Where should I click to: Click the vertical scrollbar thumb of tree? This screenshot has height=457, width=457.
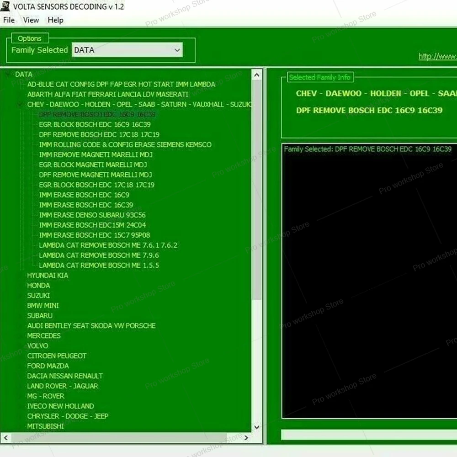pyautogui.click(x=257, y=190)
